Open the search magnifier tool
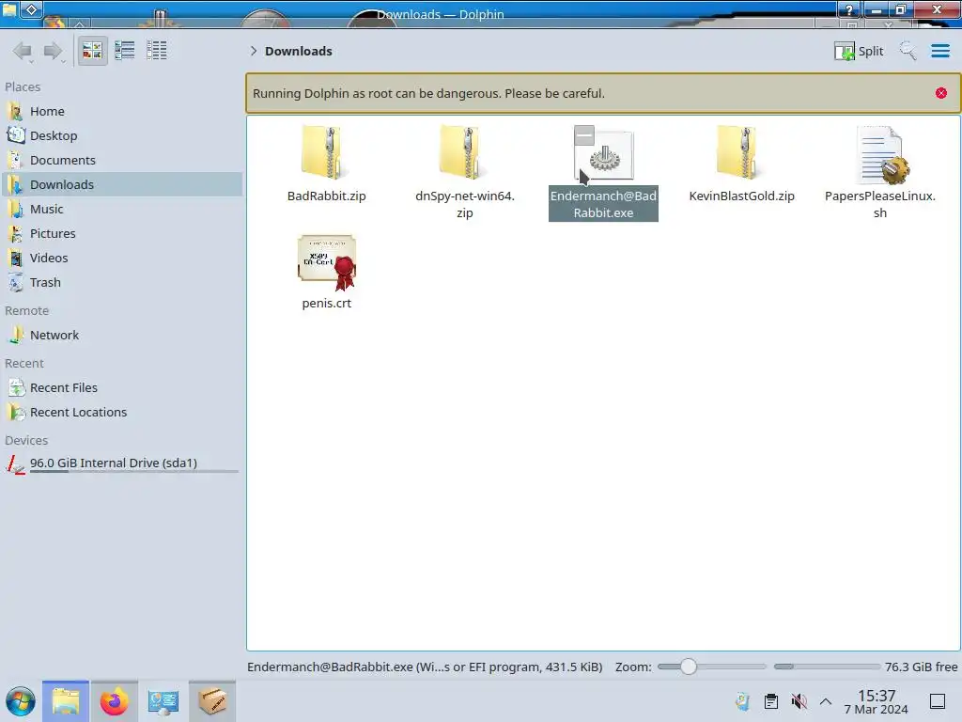962x722 pixels. tap(908, 51)
